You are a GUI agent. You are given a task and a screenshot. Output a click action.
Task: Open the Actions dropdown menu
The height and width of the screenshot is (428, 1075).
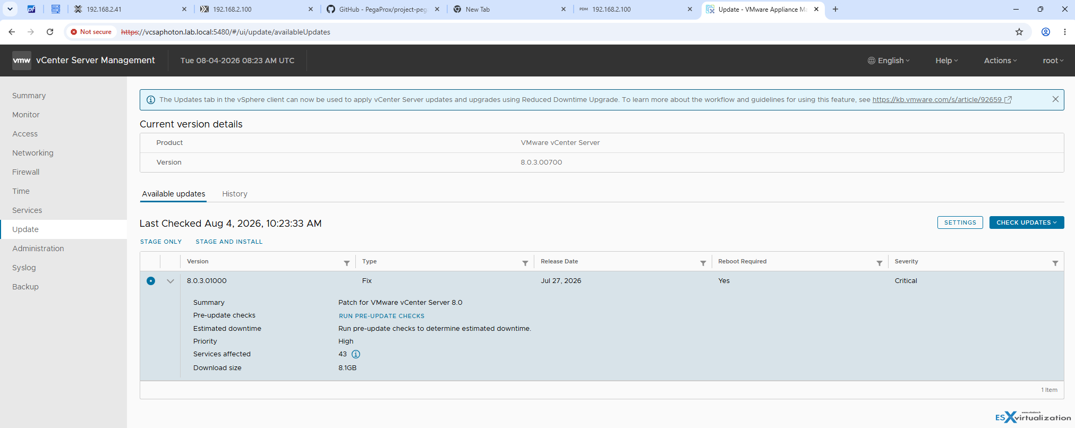(1000, 61)
